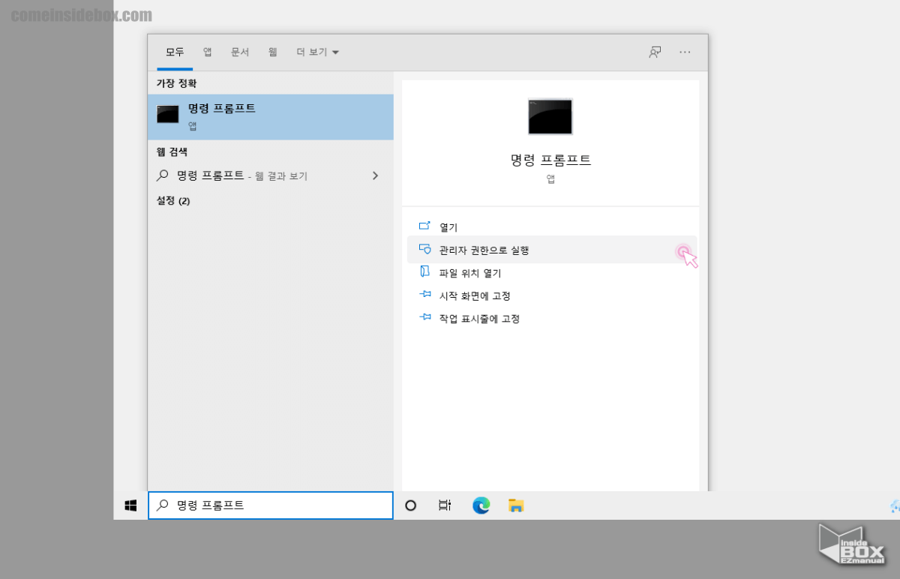The height and width of the screenshot is (579, 900).
Task: Click the 설정 (2) heading
Action: 173,201
